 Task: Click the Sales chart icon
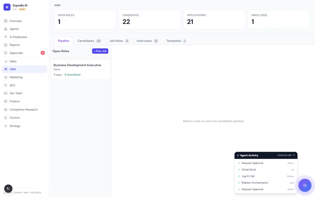pos(6,61)
